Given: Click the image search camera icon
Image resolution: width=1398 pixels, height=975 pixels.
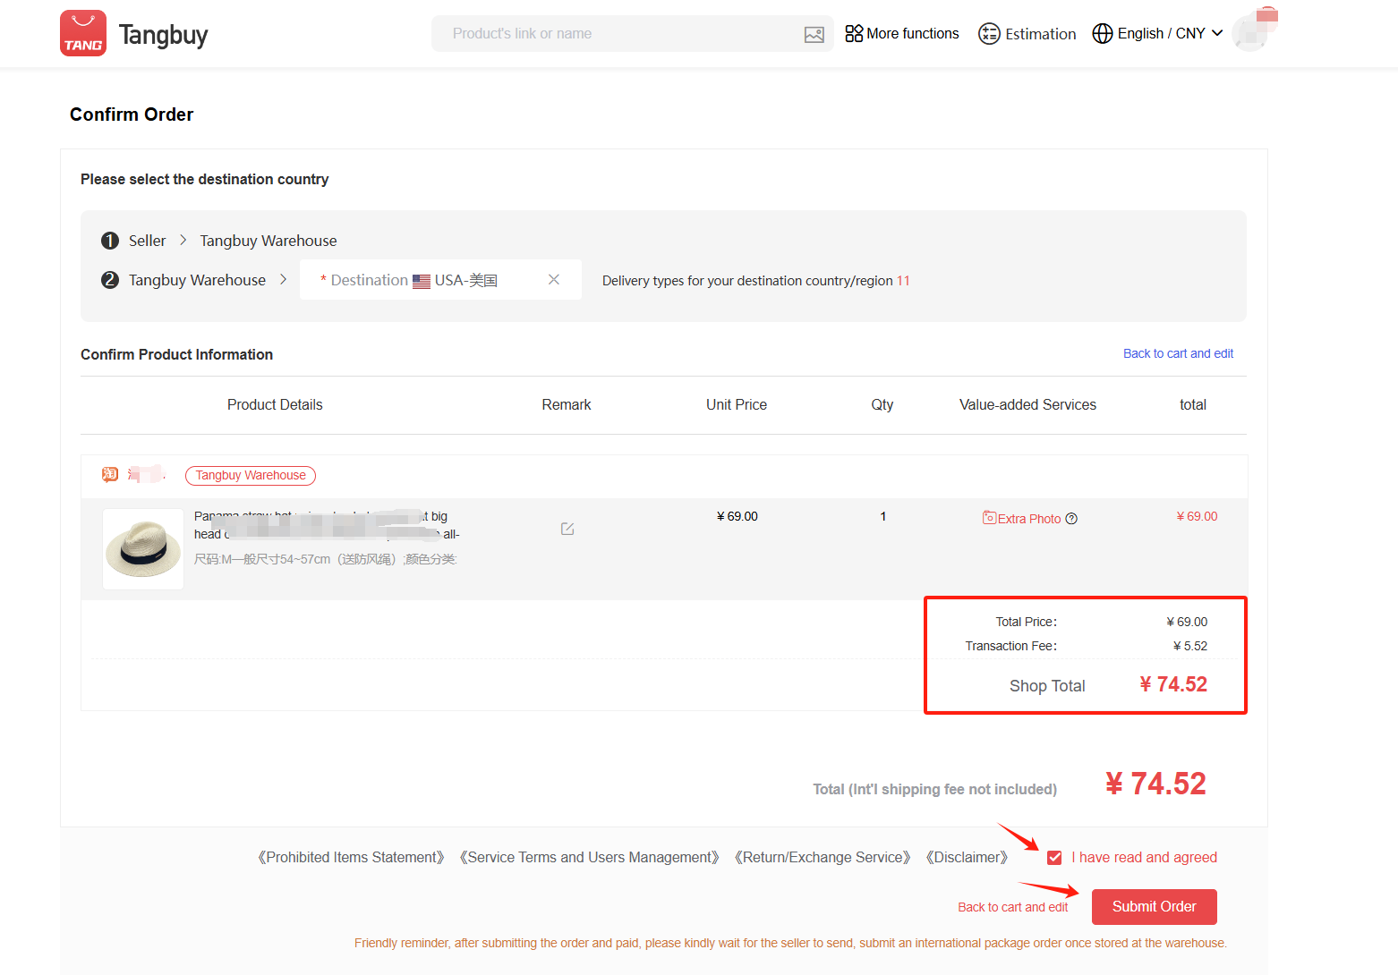Looking at the screenshot, I should (814, 34).
